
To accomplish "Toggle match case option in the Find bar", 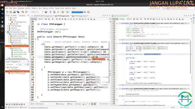I will click(83, 104).
